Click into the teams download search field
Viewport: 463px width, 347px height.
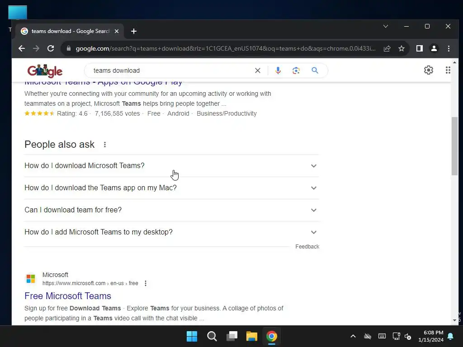(x=171, y=70)
